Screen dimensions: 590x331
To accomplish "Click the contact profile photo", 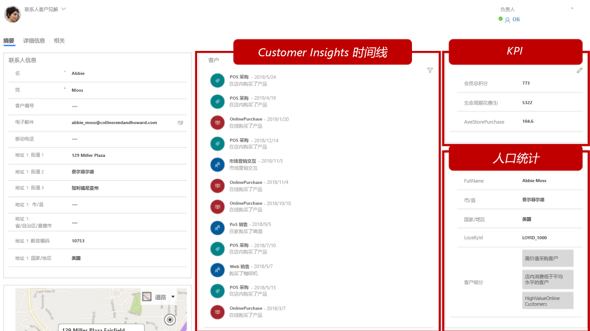I will pyautogui.click(x=12, y=14).
